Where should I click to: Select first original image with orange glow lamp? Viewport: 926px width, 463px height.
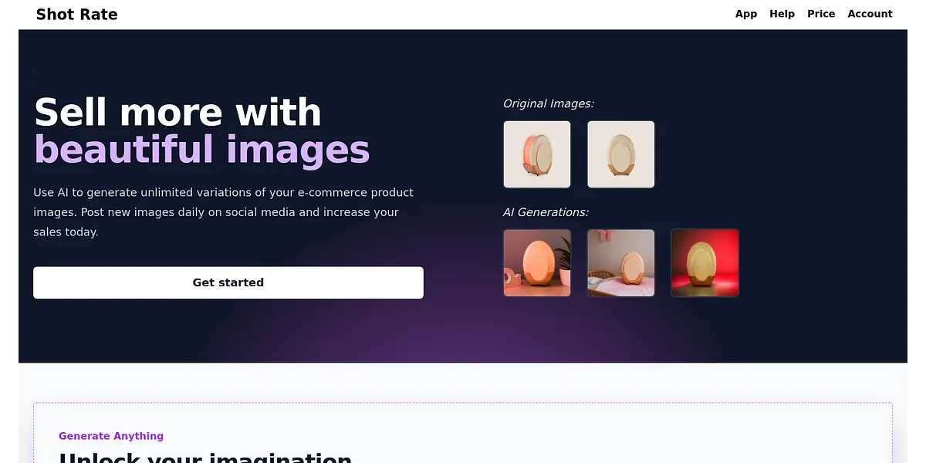click(537, 154)
